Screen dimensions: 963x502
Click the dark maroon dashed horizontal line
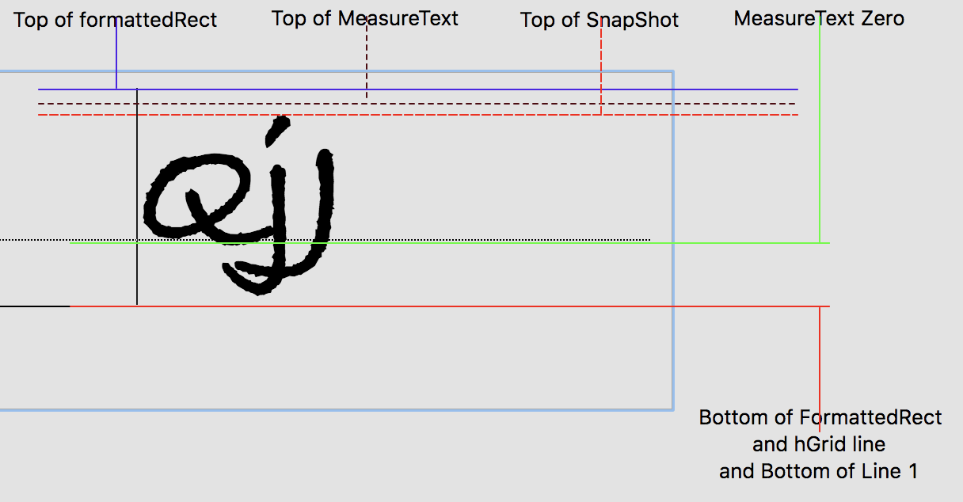[475, 104]
